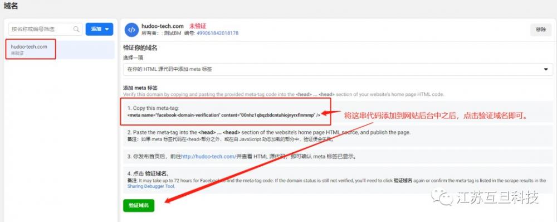Screen dimensions: 557x222
Task: Open the meta tag method dropdown
Action: tap(338, 69)
